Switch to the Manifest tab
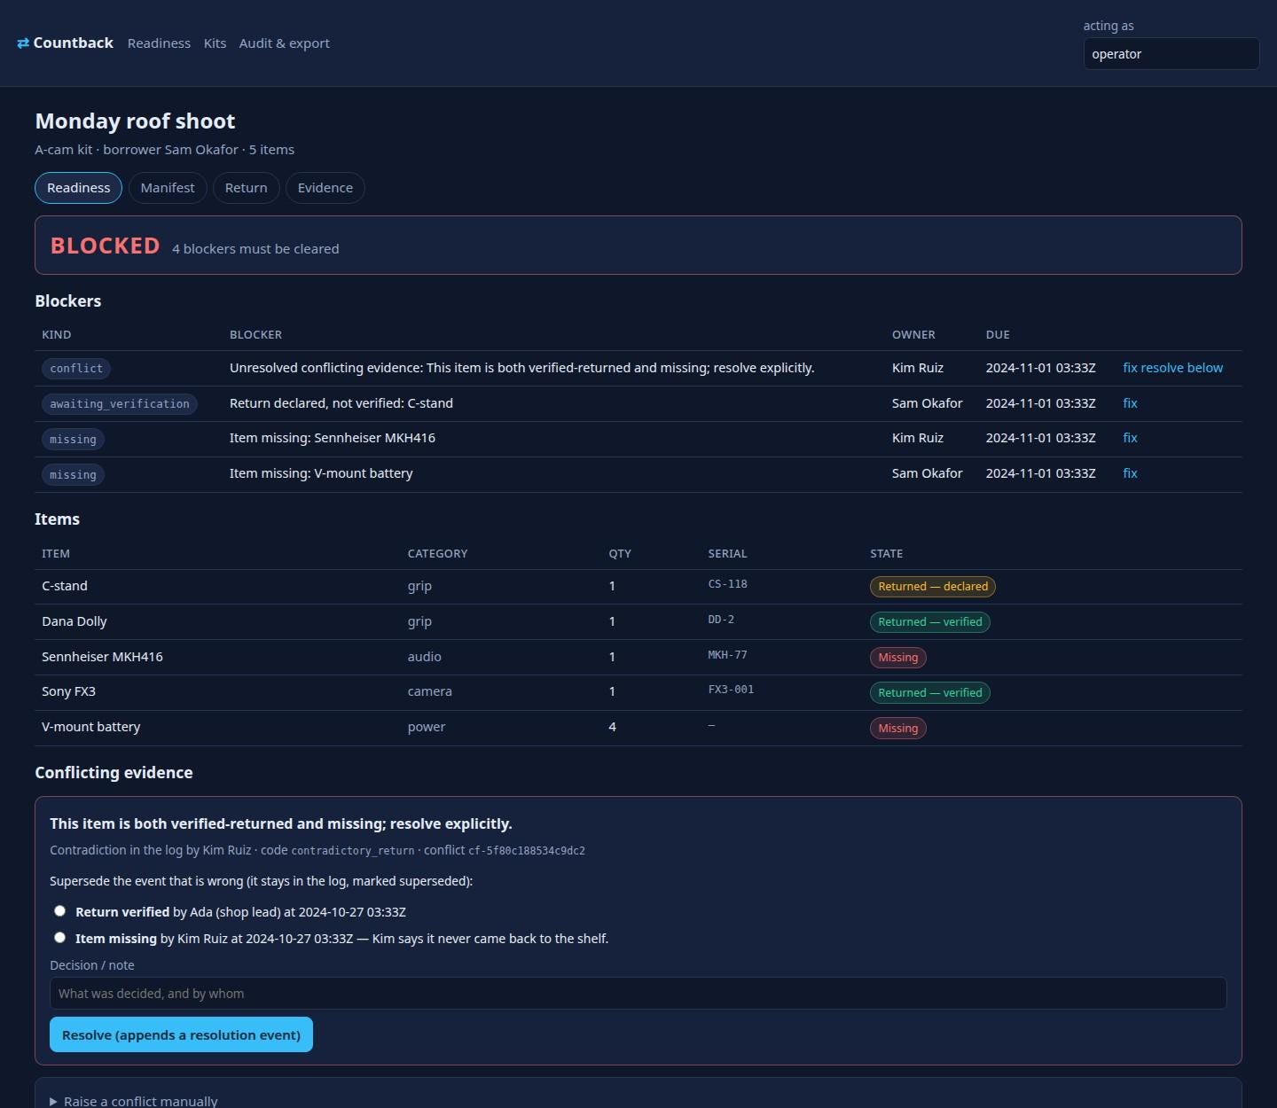The width and height of the screenshot is (1277, 1108). [168, 188]
